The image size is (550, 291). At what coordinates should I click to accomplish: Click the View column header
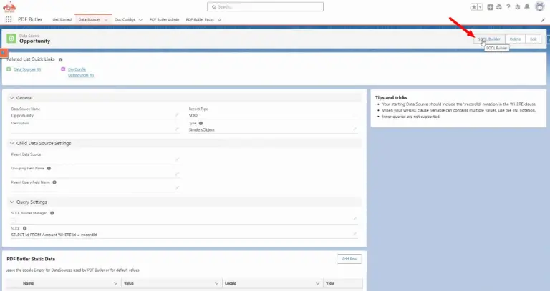pyautogui.click(x=330, y=283)
